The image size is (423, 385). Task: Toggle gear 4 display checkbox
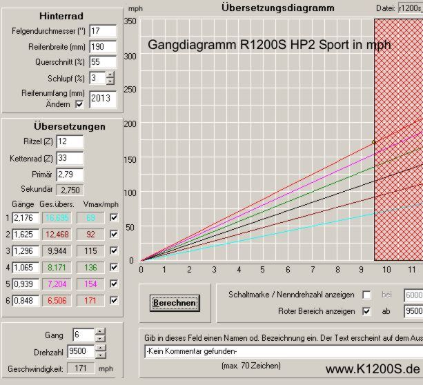[114, 267]
